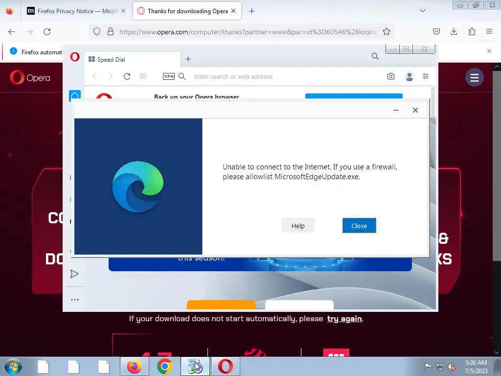Open the Firefox hamburger application menu
The image size is (501, 376).
(489, 31)
